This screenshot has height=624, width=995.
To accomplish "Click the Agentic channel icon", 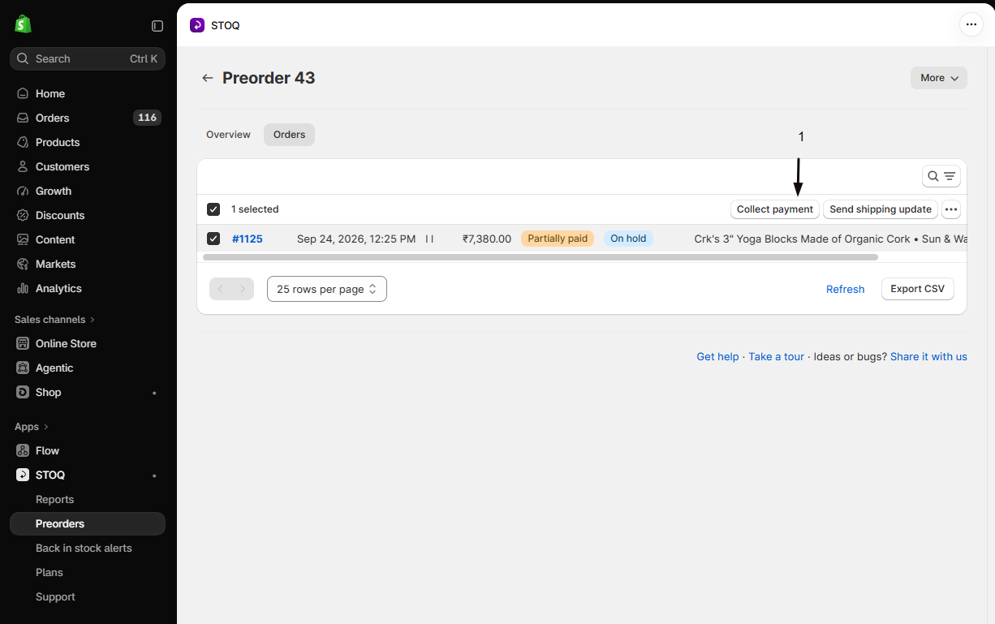I will (x=23, y=368).
